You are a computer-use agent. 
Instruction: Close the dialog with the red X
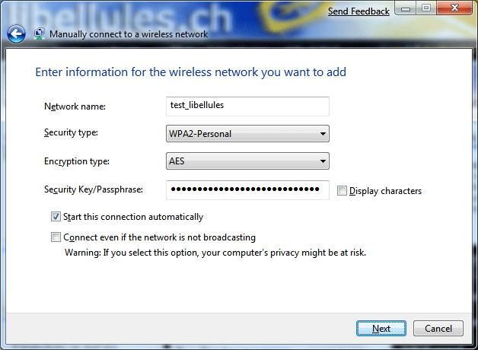pyautogui.click(x=454, y=8)
